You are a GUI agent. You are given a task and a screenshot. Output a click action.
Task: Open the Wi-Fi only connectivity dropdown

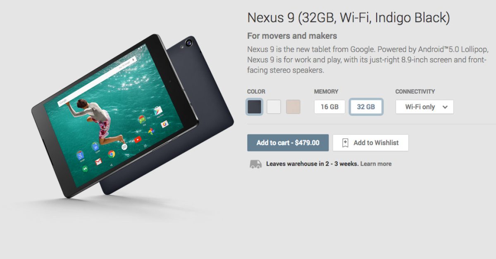pyautogui.click(x=424, y=107)
